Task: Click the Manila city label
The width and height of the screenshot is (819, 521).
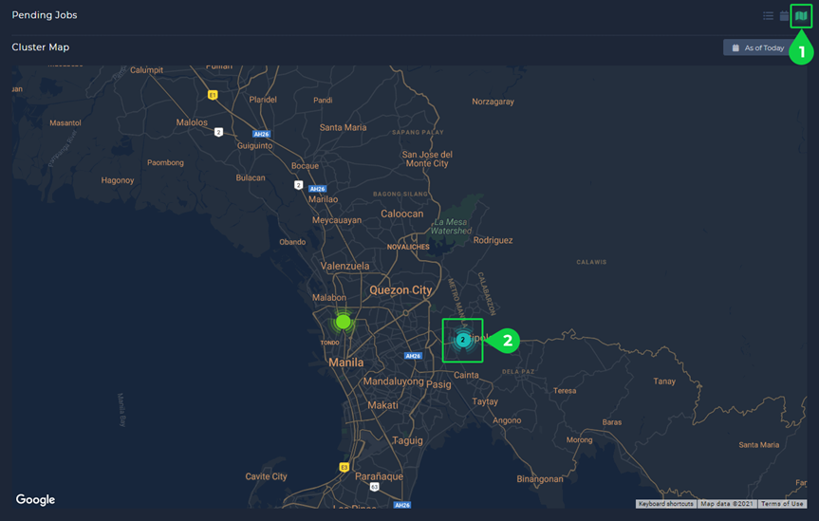Action: click(x=345, y=363)
